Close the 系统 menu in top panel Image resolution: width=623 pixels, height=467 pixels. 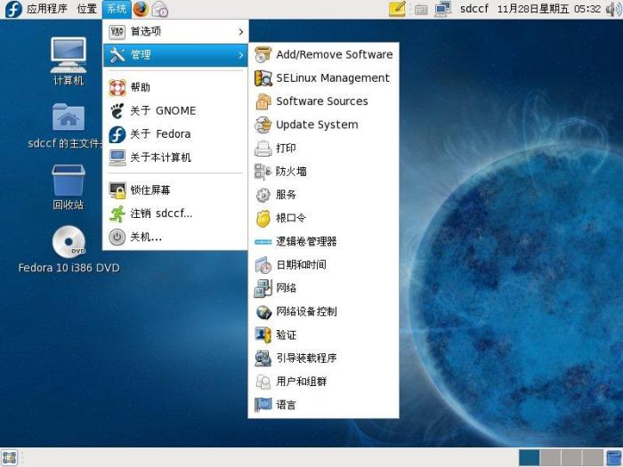(x=117, y=9)
